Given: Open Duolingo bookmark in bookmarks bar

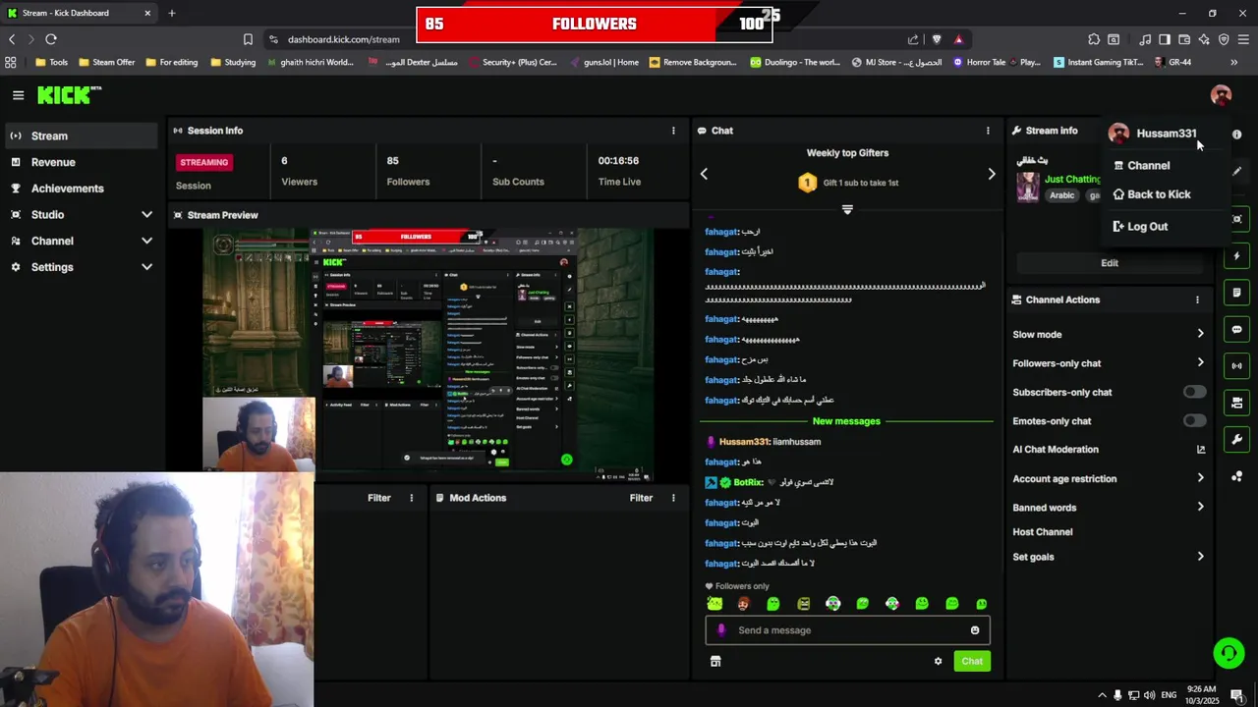Looking at the screenshot, I should (795, 62).
